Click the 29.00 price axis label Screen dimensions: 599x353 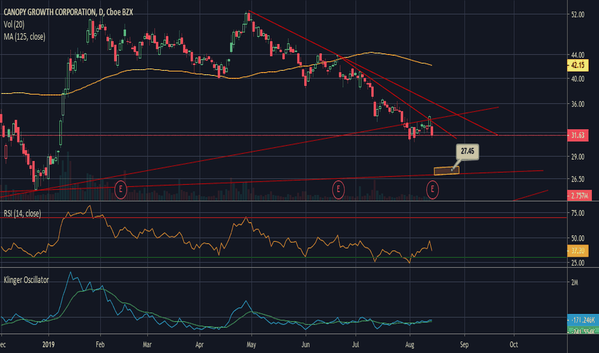578,157
